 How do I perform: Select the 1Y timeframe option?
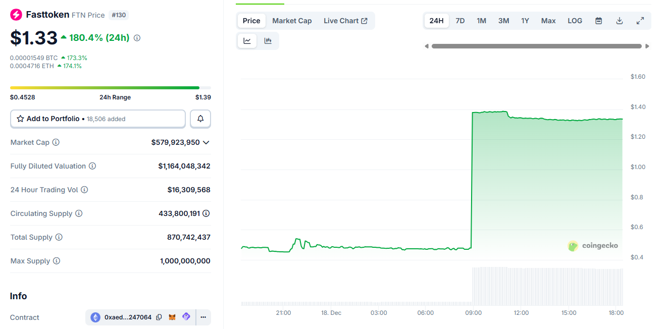coord(525,21)
